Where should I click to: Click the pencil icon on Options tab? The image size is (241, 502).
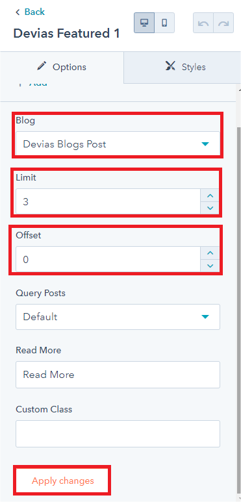coord(42,67)
